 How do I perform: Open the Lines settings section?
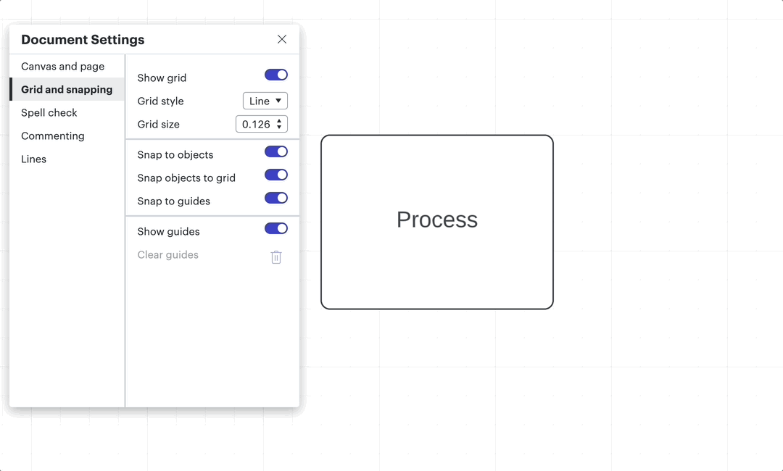33,159
